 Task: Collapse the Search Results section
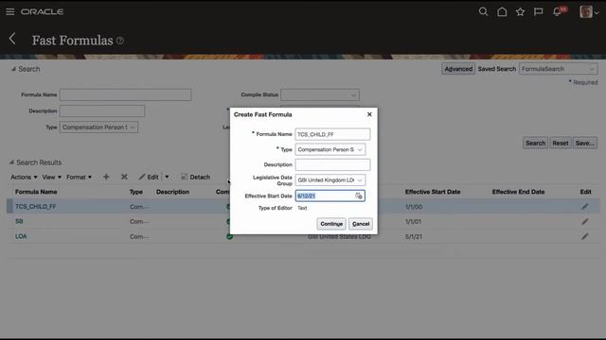[11, 162]
